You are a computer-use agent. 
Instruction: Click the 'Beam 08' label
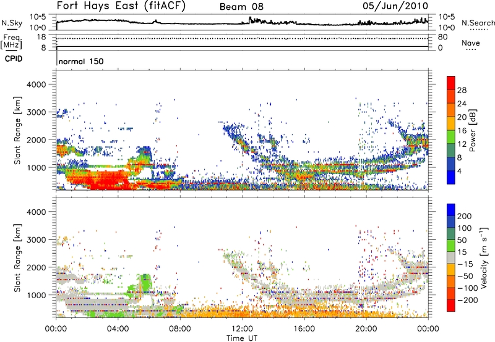click(241, 7)
